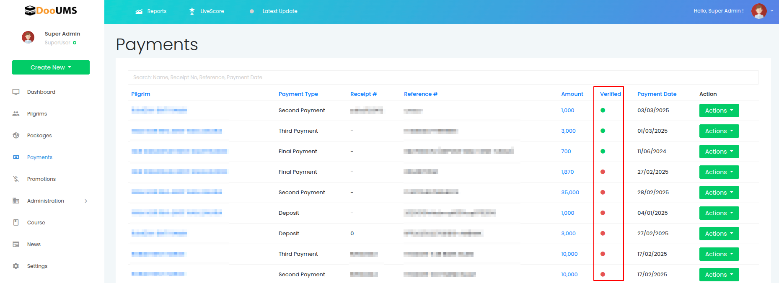Click the 11/06/2024 payment date cell
The width and height of the screenshot is (779, 283).
coord(652,151)
